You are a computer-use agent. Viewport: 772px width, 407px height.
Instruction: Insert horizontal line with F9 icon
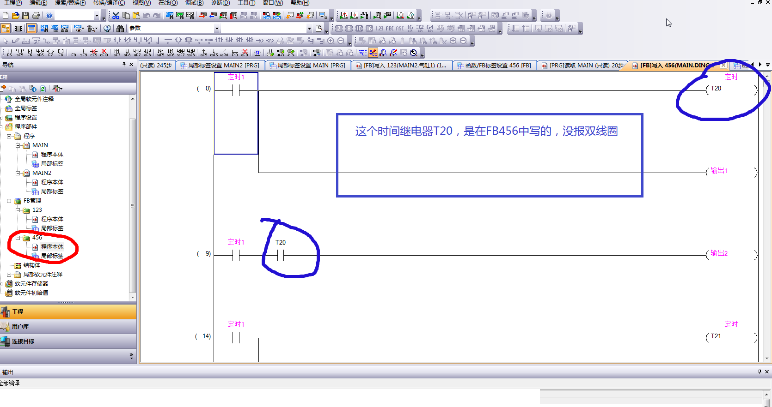click(74, 53)
